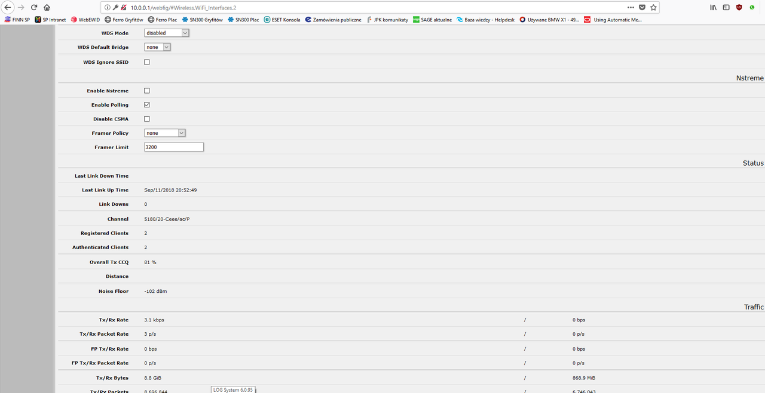Viewport: 765px width, 393px height.
Task: Open the browser home page
Action: [x=47, y=7]
